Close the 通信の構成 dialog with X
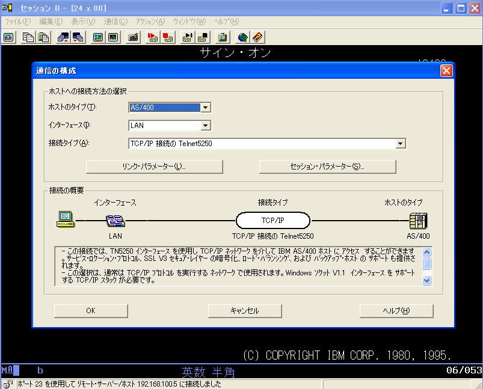This screenshot has width=483, height=389. (446, 71)
